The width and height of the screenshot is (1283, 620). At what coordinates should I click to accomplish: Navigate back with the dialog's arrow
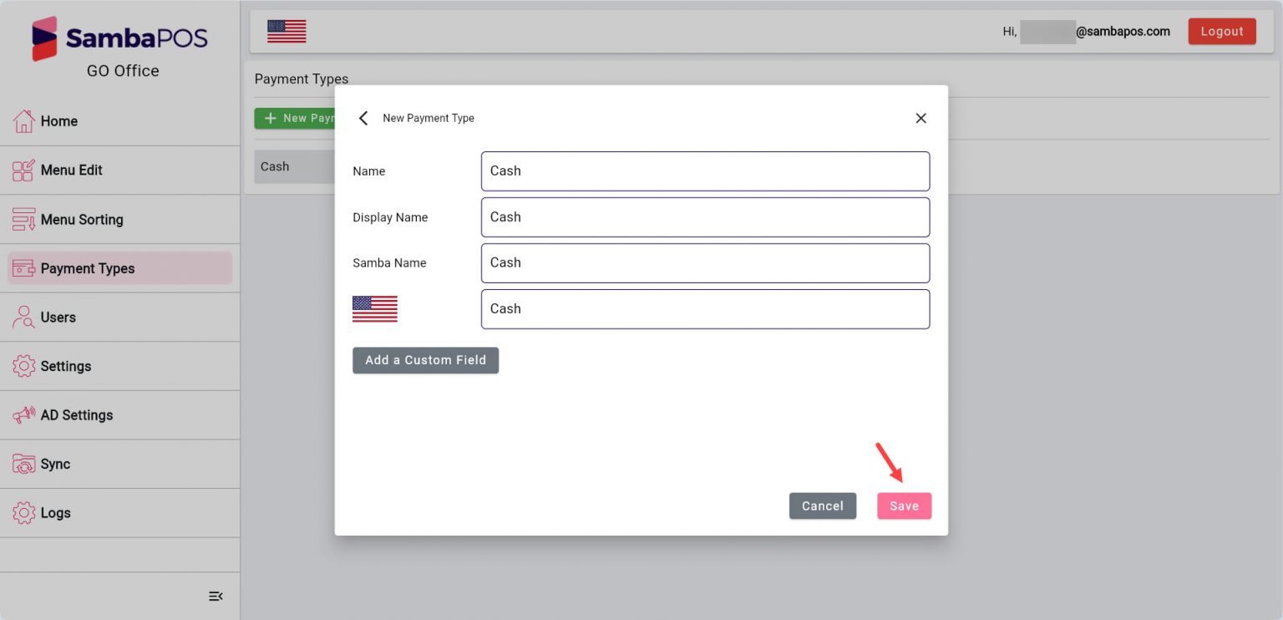[363, 118]
